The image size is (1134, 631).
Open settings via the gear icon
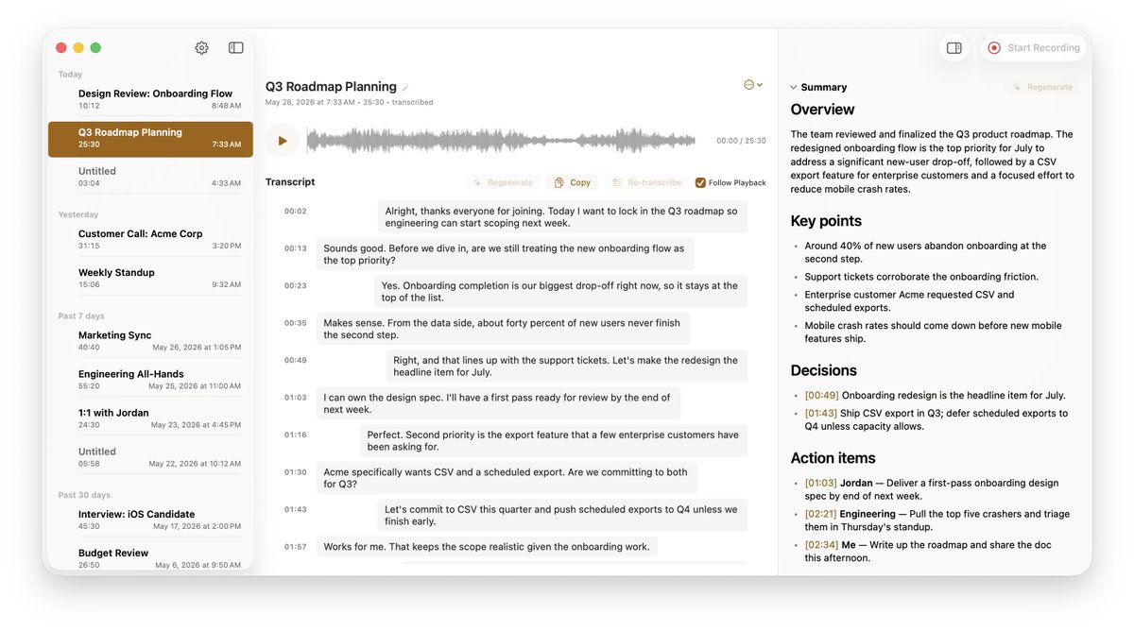point(201,48)
